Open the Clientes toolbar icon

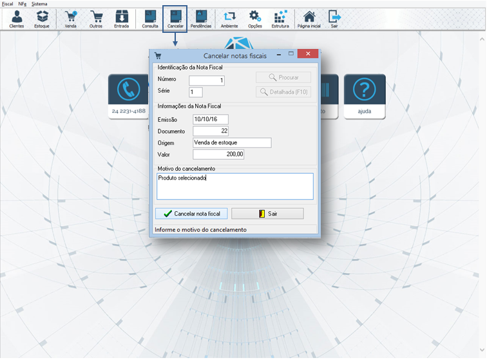(x=17, y=19)
